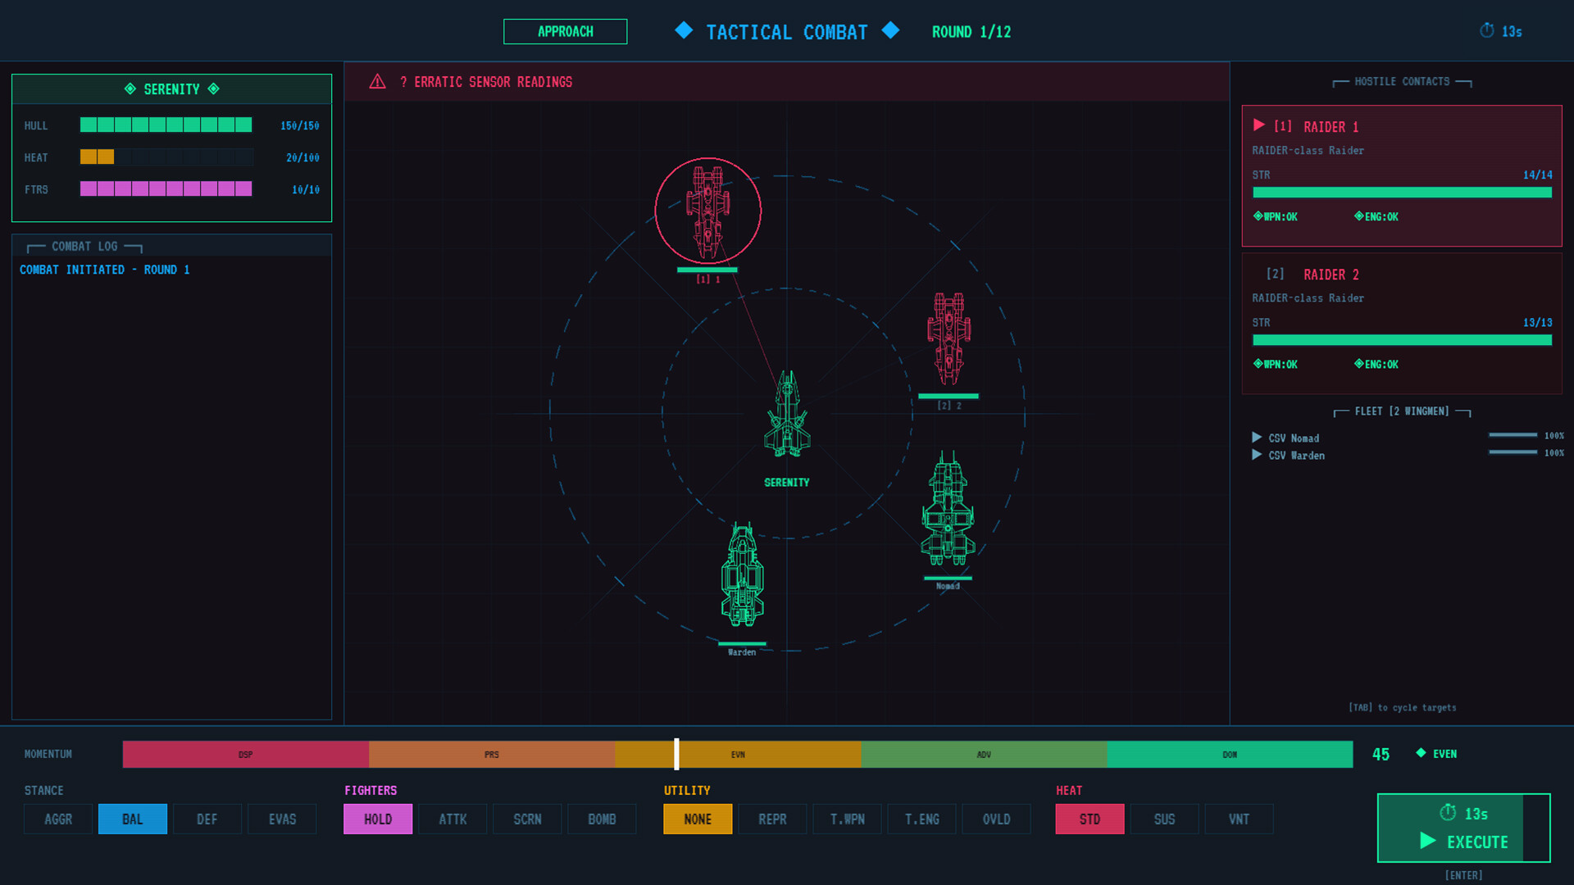
Task: Set fighters to ATTK mode
Action: (x=453, y=819)
